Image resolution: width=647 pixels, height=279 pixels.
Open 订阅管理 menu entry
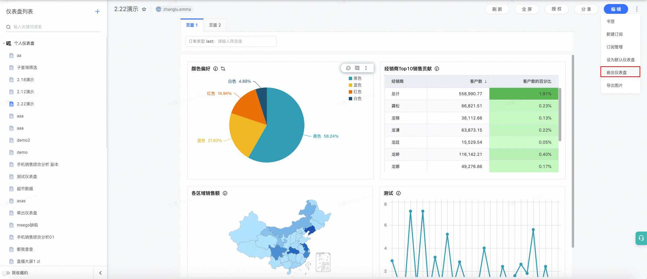[x=620, y=47]
